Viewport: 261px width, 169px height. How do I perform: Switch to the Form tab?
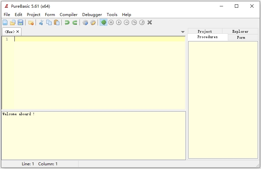click(241, 37)
